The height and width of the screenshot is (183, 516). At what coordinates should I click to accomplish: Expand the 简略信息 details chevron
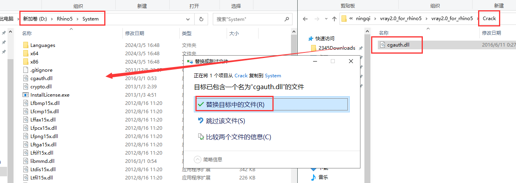tap(198, 159)
